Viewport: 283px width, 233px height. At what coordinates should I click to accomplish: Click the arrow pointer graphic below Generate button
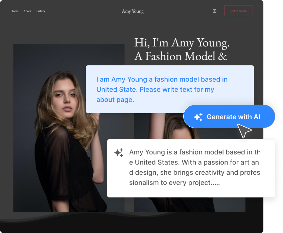244,131
